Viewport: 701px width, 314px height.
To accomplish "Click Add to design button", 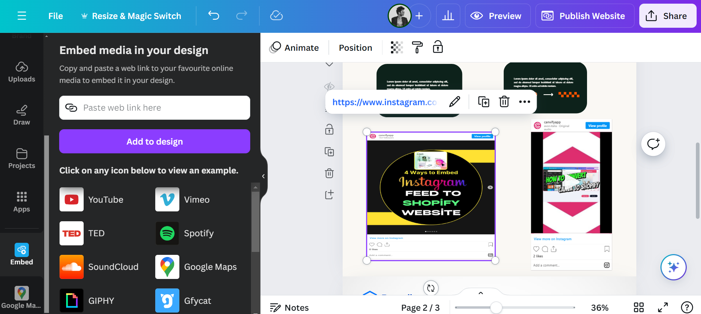I will click(155, 141).
